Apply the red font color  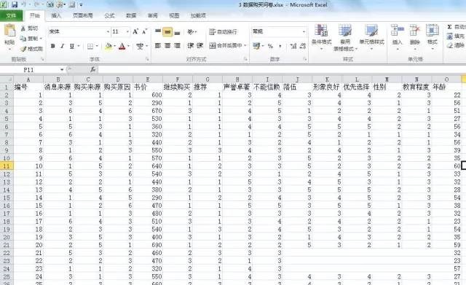click(122, 46)
